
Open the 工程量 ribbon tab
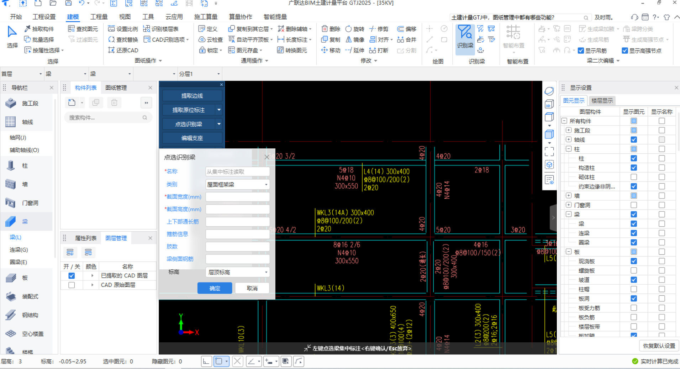point(99,17)
